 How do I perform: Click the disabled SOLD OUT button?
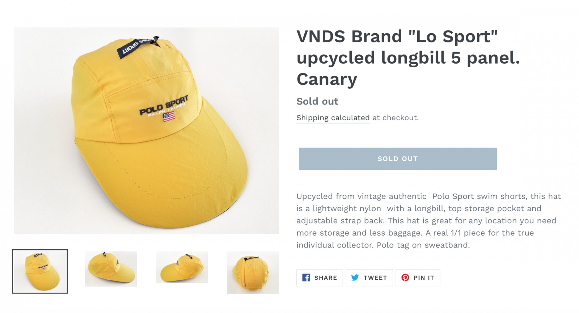click(398, 159)
